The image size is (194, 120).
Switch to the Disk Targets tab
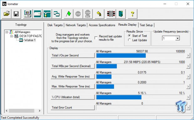[x=55, y=25]
